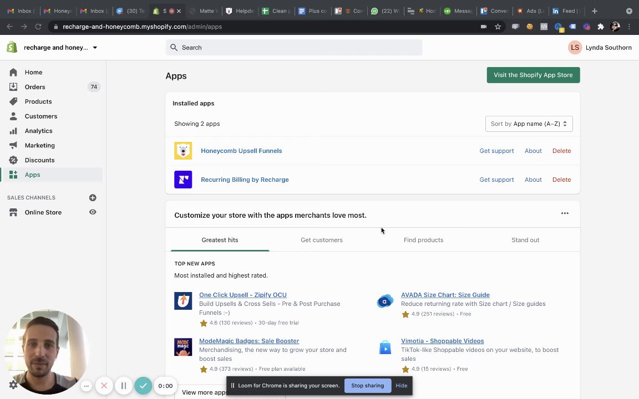Open Online Store sales channel
The width and height of the screenshot is (639, 399).
click(x=43, y=212)
